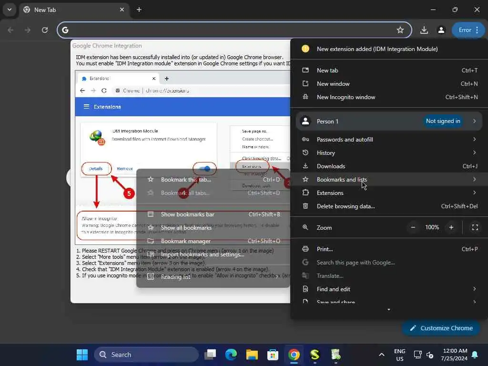Open the Windows Start menu
This screenshot has height=366, width=488.
tap(82, 355)
